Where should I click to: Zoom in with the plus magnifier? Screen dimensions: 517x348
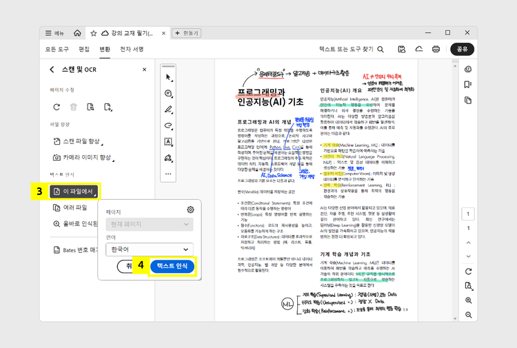pyautogui.click(x=469, y=300)
